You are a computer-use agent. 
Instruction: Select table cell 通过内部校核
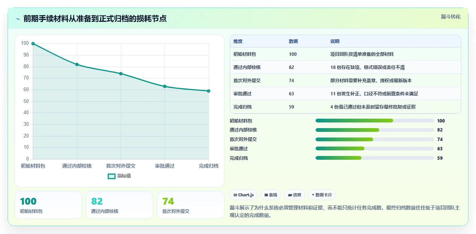(247, 67)
